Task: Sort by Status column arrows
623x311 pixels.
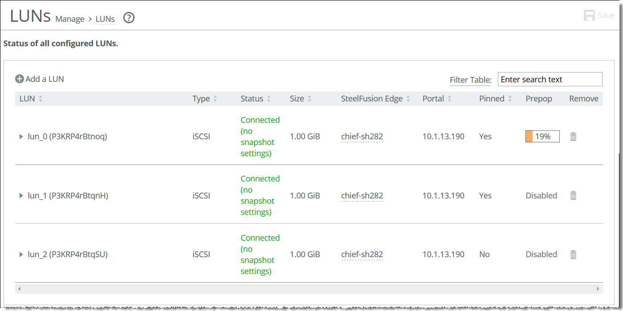Action: pos(269,99)
